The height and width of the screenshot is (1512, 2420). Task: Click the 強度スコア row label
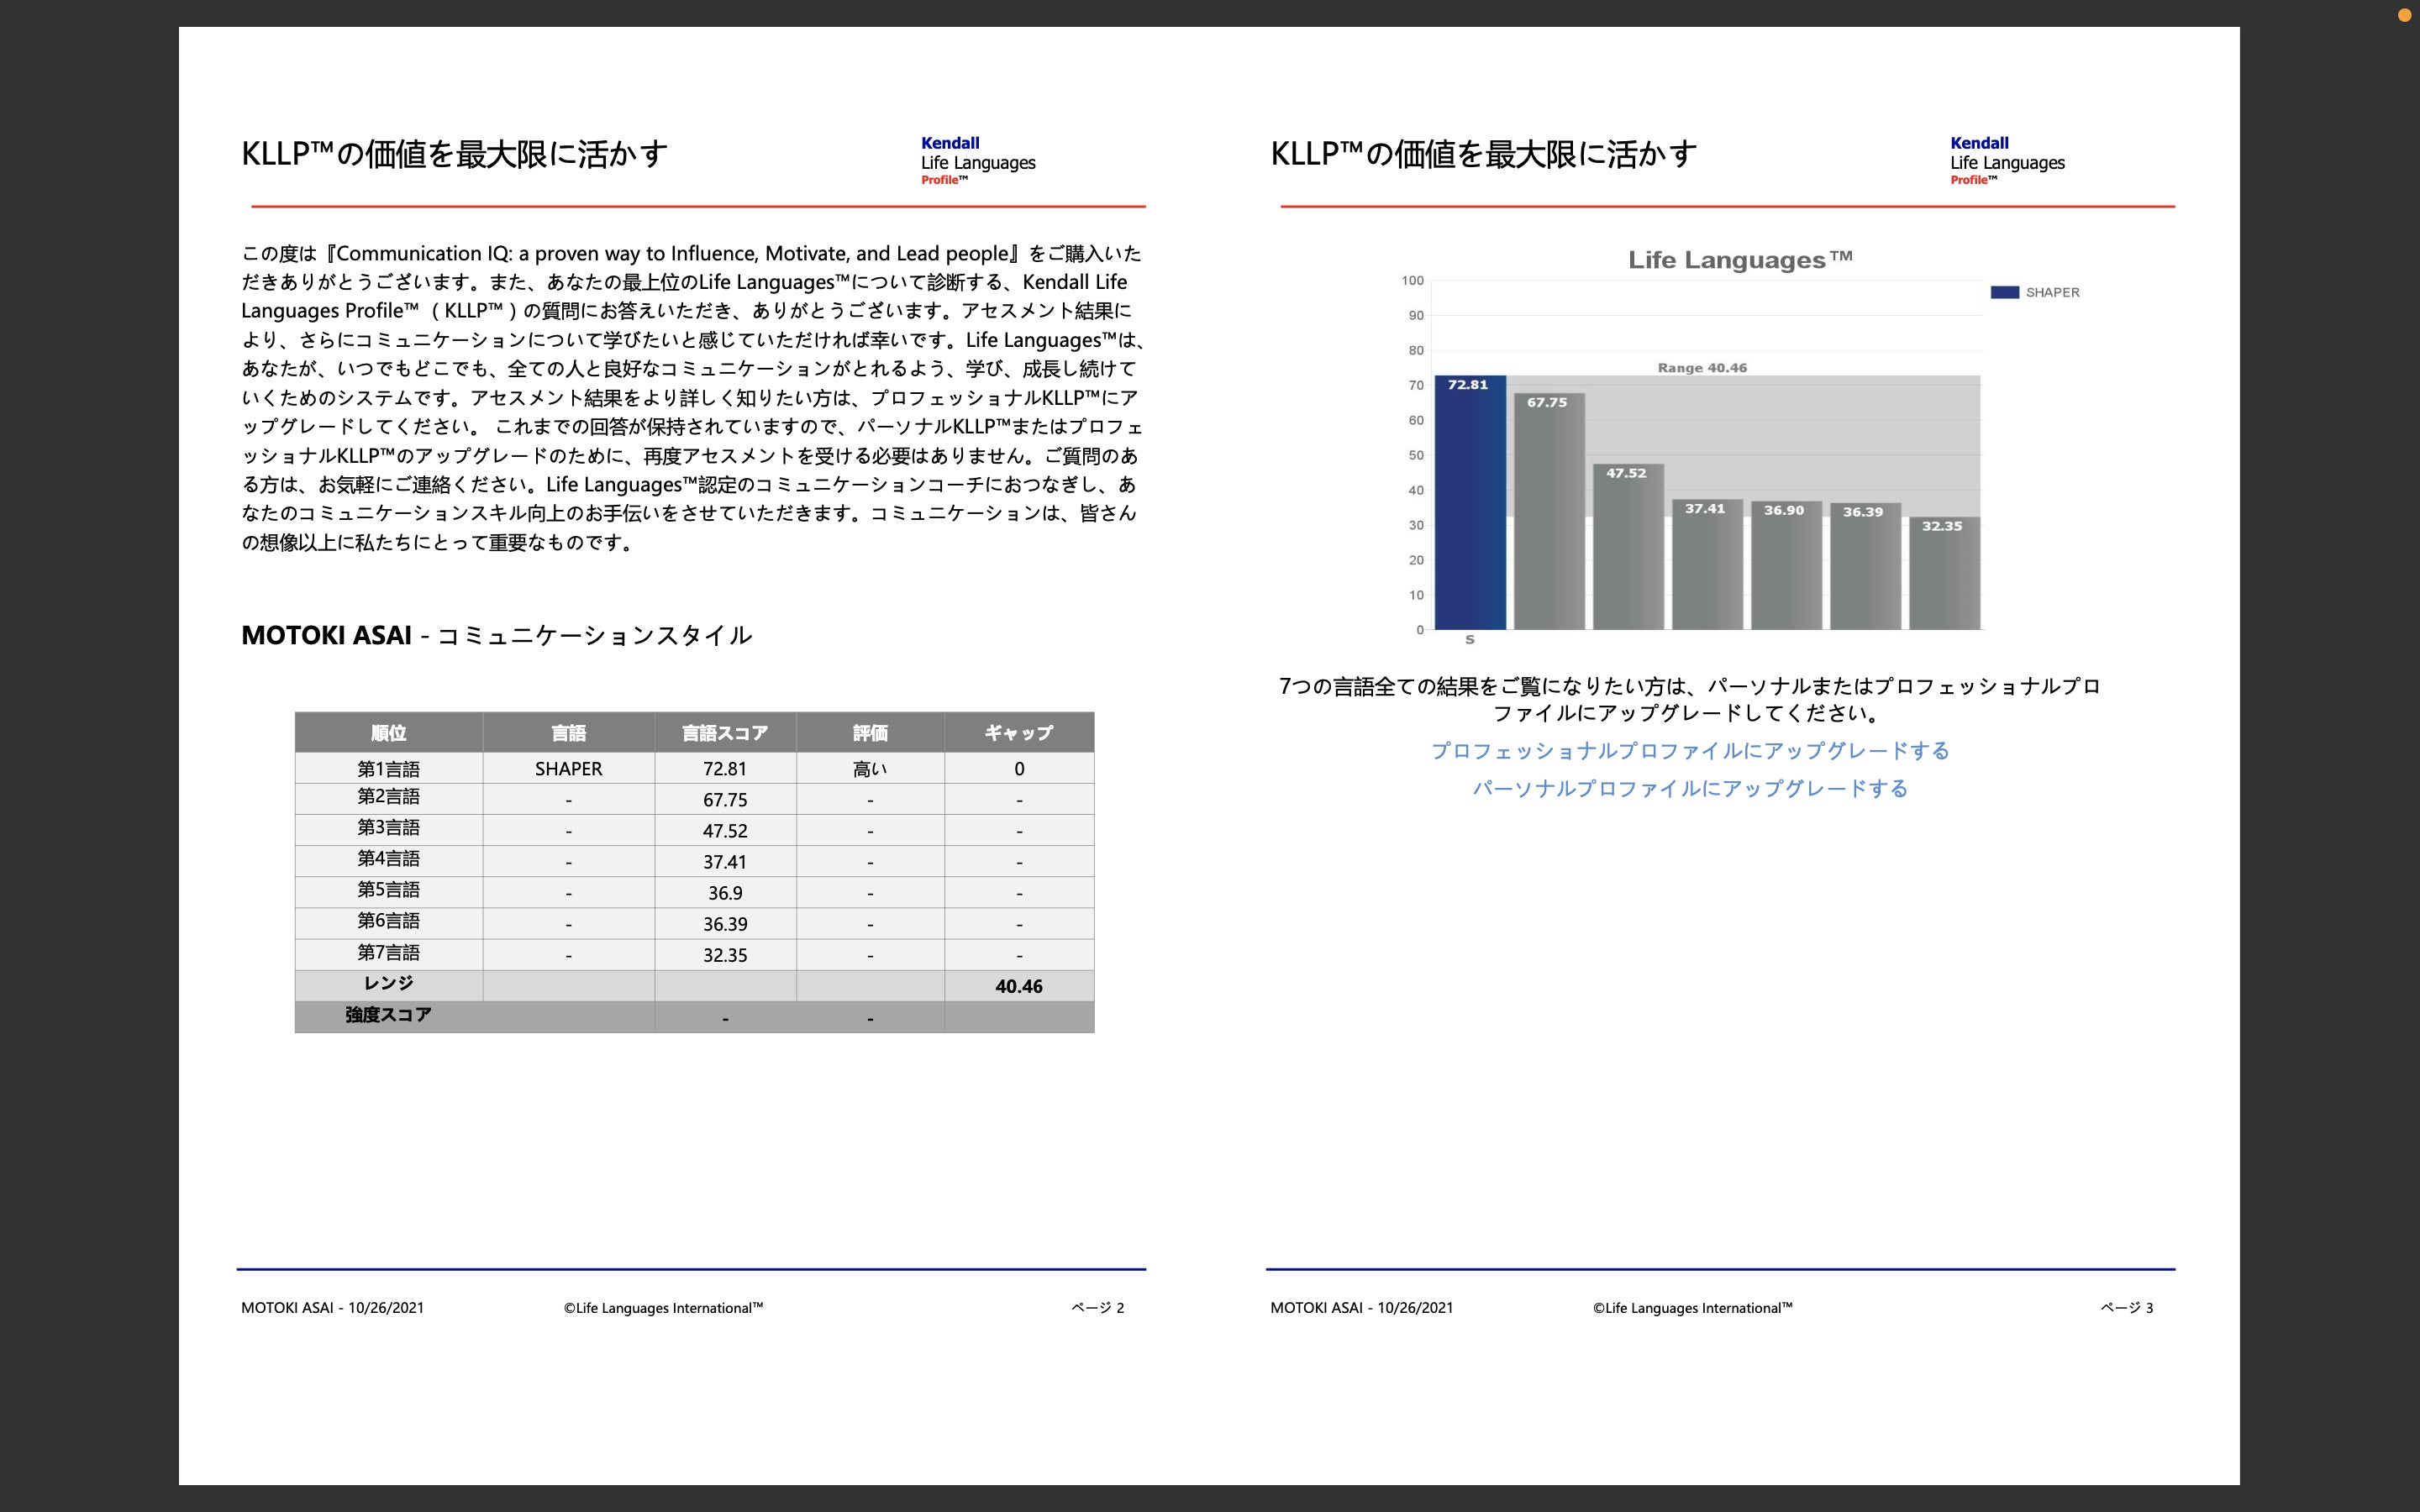(388, 1015)
